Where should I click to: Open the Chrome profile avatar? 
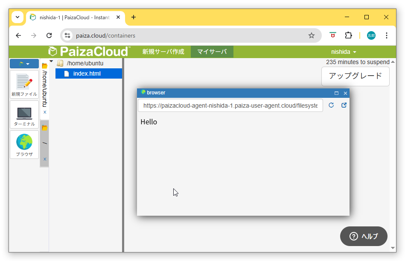click(371, 35)
